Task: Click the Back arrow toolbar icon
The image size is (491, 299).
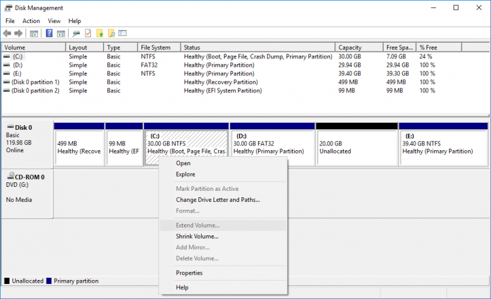Action: click(x=7, y=33)
